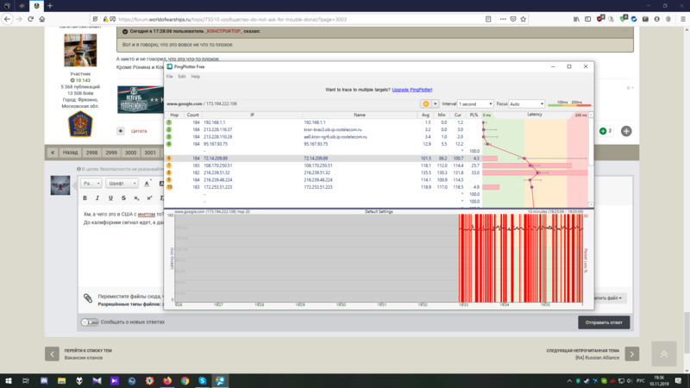Click the browser Home button
This screenshot has height=388, width=690.
coord(42,19)
